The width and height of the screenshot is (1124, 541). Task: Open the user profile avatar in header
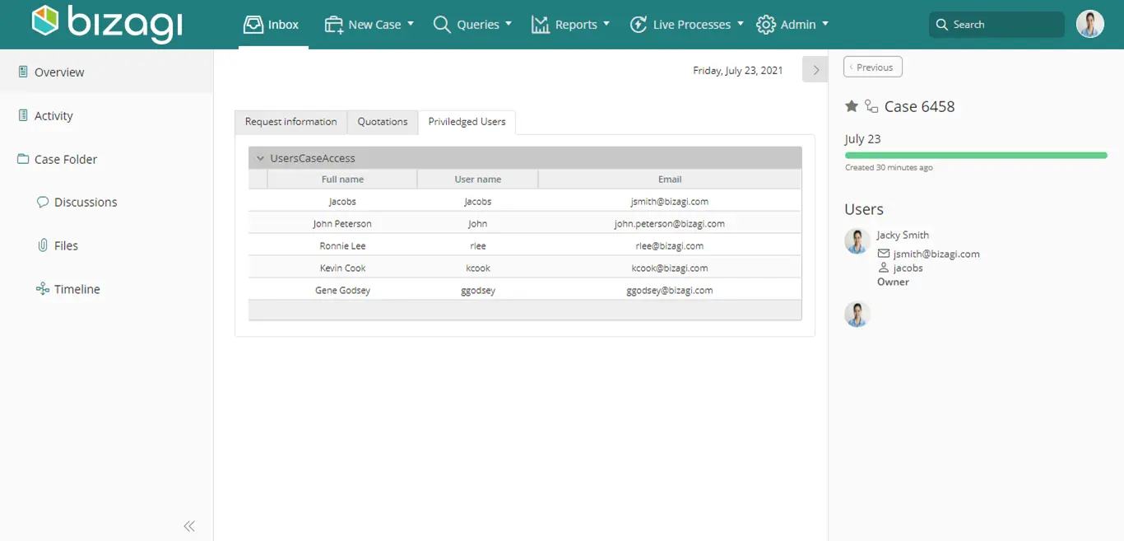click(x=1090, y=24)
